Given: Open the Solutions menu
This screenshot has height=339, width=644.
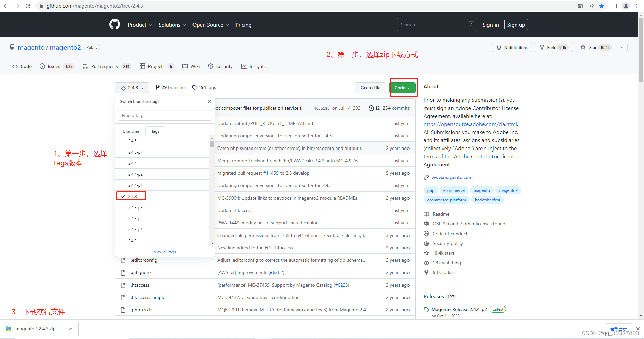Looking at the screenshot, I should (172, 25).
